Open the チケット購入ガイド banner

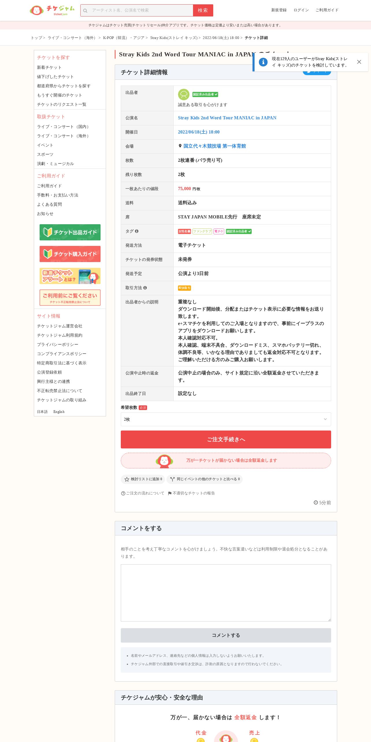tap(70, 254)
